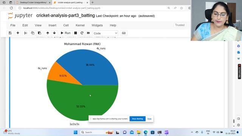Image resolution: width=242 pixels, height=136 pixels.
Task: Run the current cell
Action: click(x=65, y=33)
